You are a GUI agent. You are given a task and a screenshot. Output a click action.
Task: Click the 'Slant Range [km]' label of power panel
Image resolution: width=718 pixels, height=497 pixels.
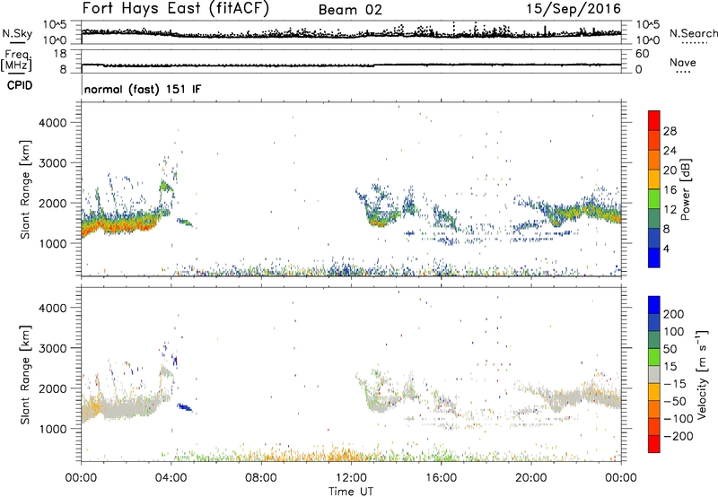click(25, 189)
